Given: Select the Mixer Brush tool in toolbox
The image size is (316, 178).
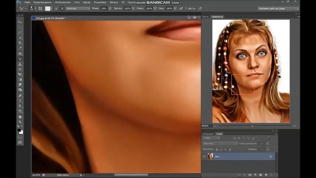Looking at the screenshot, I should 20,59.
